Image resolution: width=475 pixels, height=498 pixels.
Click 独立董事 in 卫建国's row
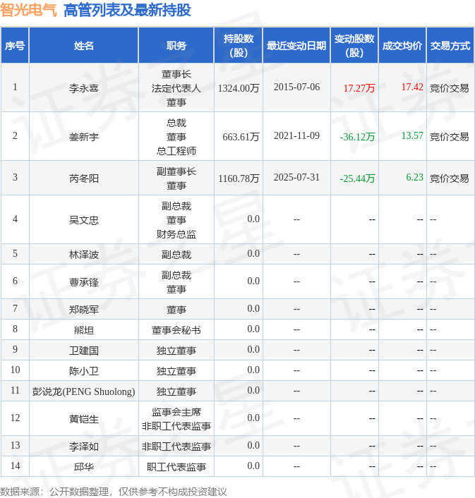click(176, 351)
